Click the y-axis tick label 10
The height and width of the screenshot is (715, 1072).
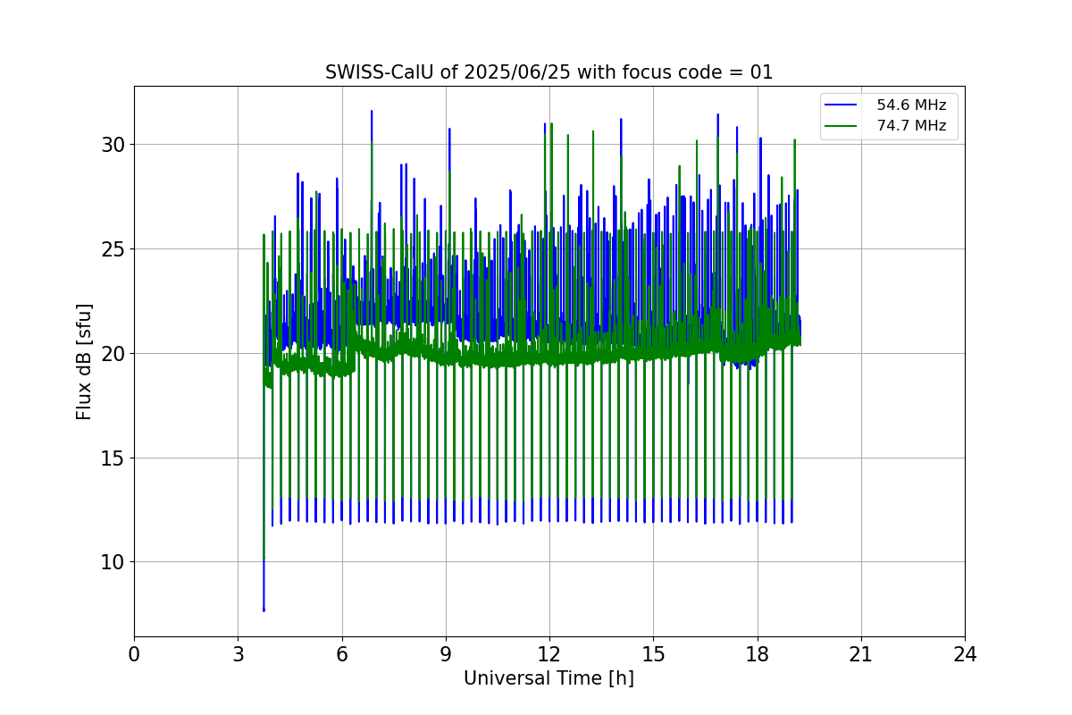coord(113,562)
